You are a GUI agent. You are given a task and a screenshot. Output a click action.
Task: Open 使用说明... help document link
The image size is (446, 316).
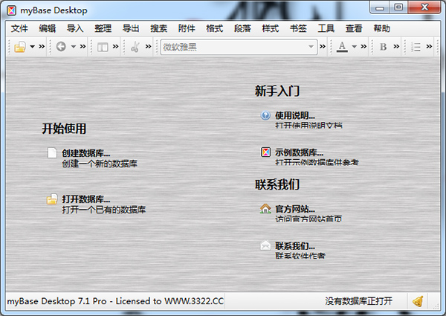click(x=295, y=116)
